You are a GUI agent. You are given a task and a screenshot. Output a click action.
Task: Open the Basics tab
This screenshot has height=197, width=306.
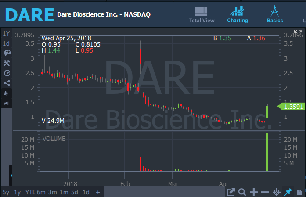[275, 15]
